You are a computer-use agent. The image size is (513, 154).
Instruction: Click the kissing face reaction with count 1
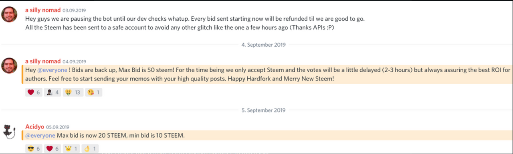[x=95, y=93]
